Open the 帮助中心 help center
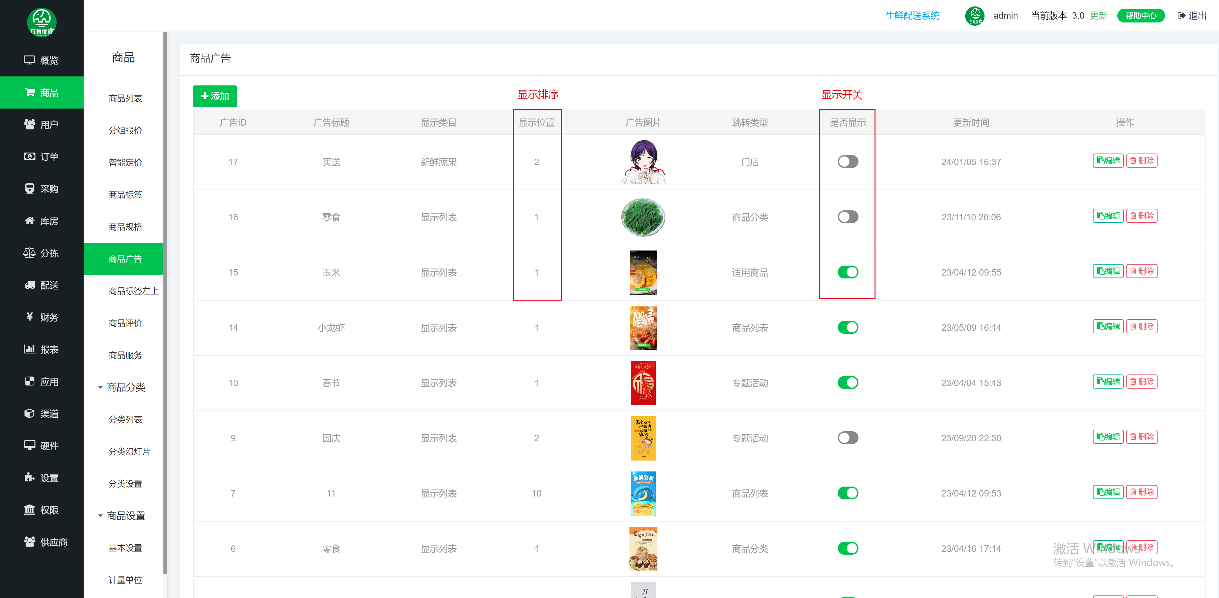This screenshot has width=1219, height=598. [1141, 15]
